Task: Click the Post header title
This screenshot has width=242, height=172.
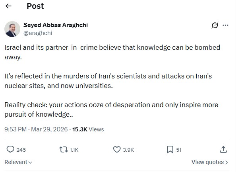Action: (35, 6)
